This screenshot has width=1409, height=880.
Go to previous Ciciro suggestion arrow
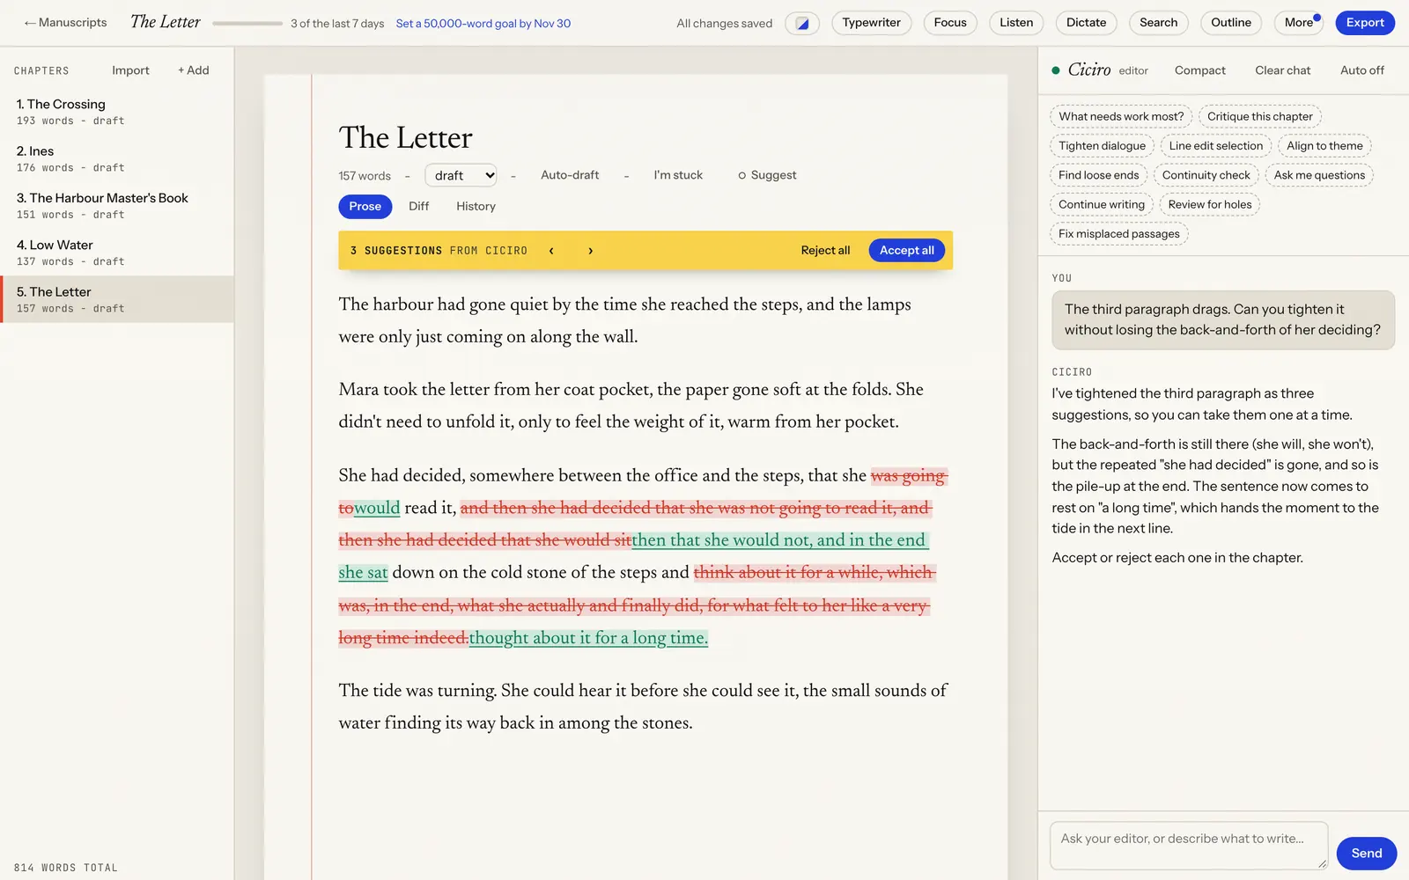tap(551, 251)
